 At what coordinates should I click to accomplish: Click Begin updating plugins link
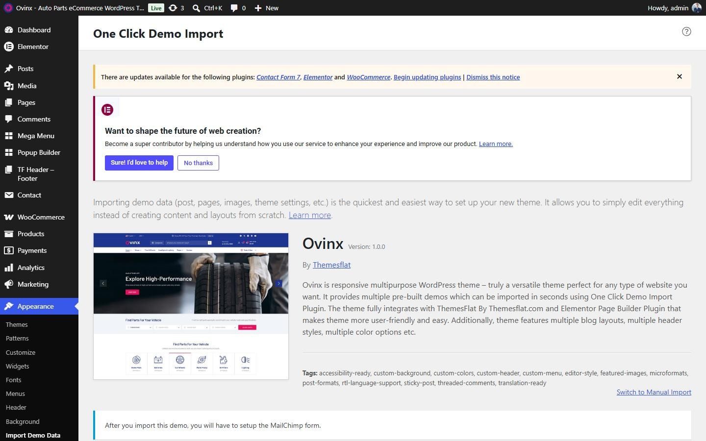[x=427, y=77]
